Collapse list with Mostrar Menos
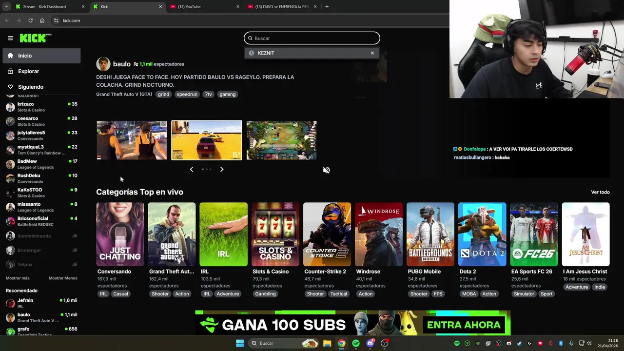 click(63, 278)
